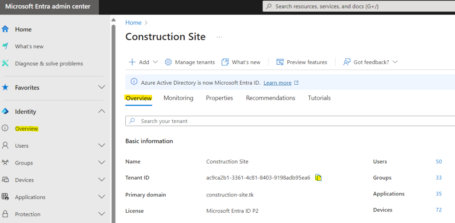Click the Groups people icon
Image resolution: width=455 pixels, height=223 pixels.
click(x=5, y=163)
